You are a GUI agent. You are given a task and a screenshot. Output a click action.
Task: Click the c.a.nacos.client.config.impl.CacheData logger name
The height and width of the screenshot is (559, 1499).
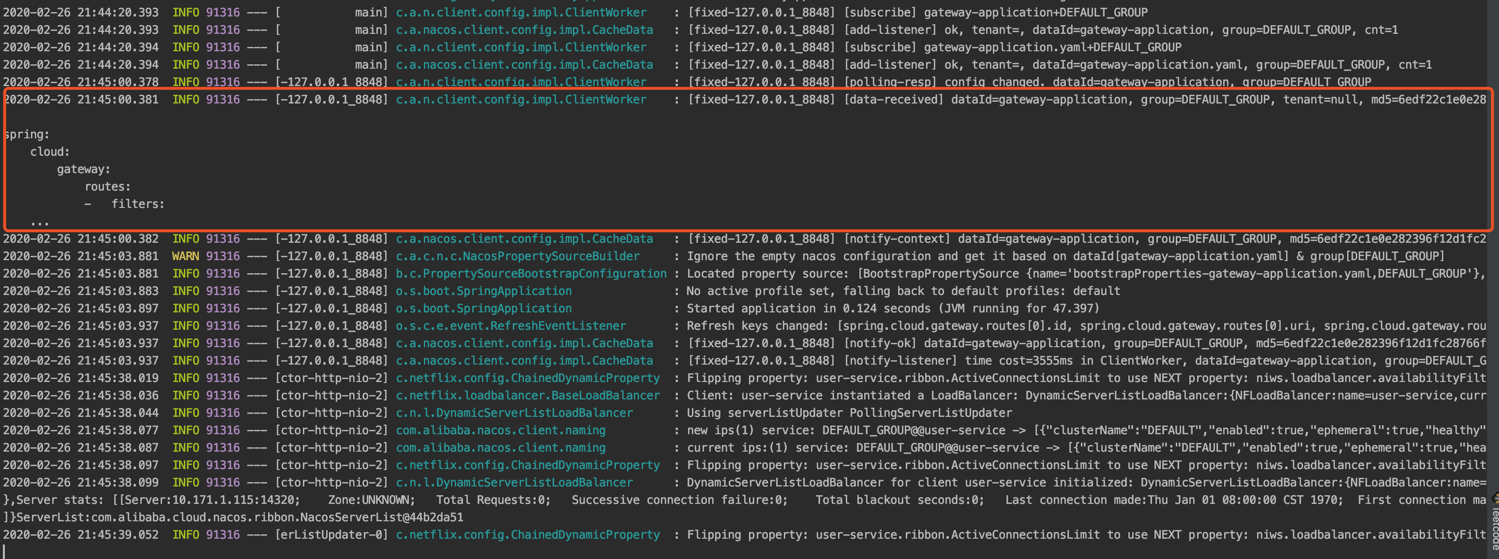coord(525,238)
